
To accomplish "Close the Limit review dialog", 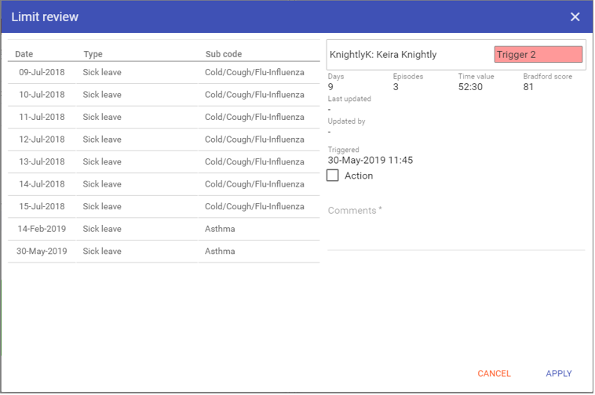I will point(575,17).
